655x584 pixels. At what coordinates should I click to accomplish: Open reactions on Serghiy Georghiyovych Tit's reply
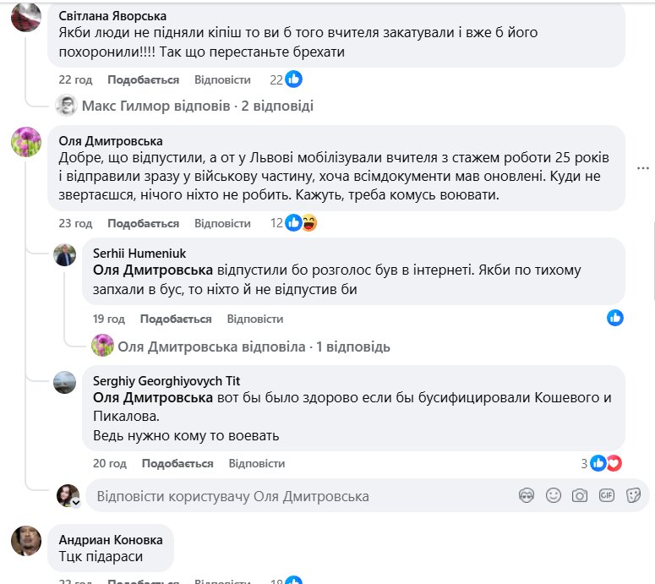pyautogui.click(x=605, y=463)
